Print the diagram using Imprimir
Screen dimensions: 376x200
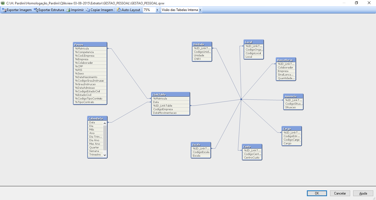coord(75,10)
